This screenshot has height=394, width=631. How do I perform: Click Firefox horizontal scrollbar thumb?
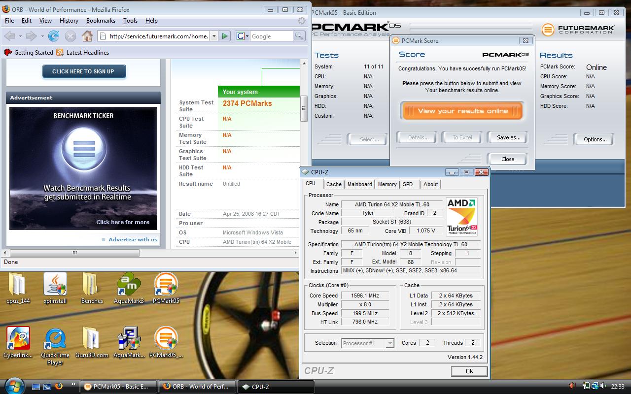coord(75,253)
